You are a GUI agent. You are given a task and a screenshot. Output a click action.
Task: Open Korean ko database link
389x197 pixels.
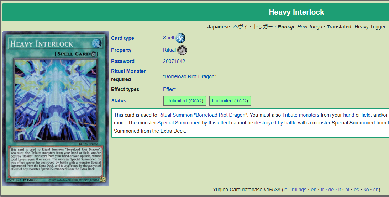[x=366, y=190]
